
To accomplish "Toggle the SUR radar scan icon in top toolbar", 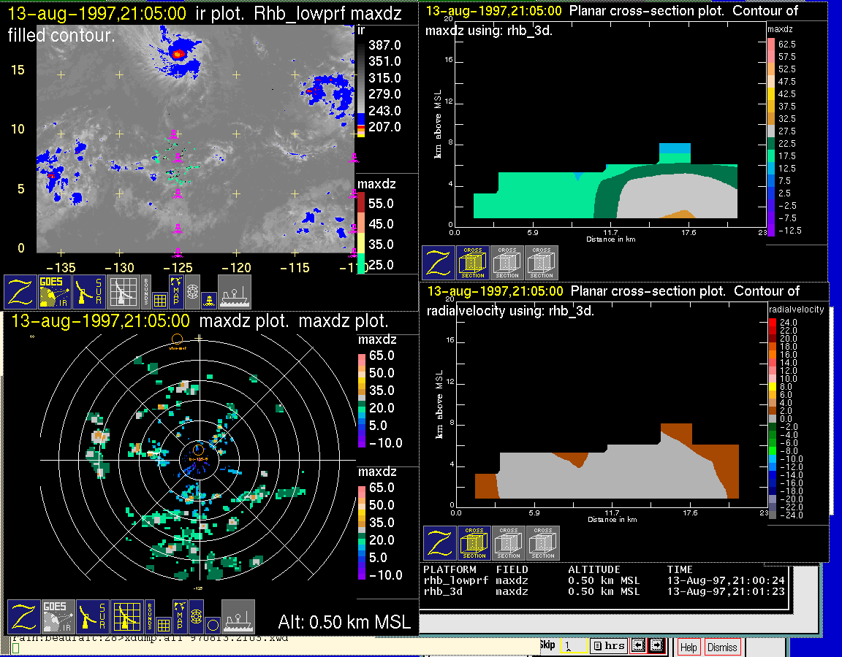I will [x=89, y=291].
